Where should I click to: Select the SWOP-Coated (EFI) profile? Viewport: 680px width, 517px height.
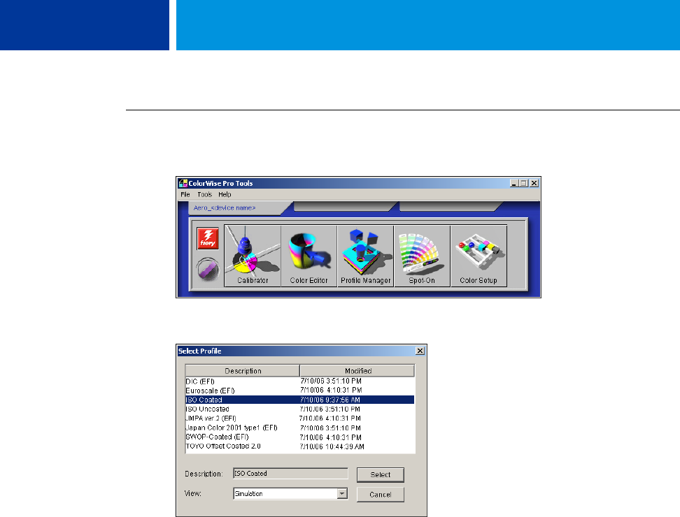pos(299,437)
